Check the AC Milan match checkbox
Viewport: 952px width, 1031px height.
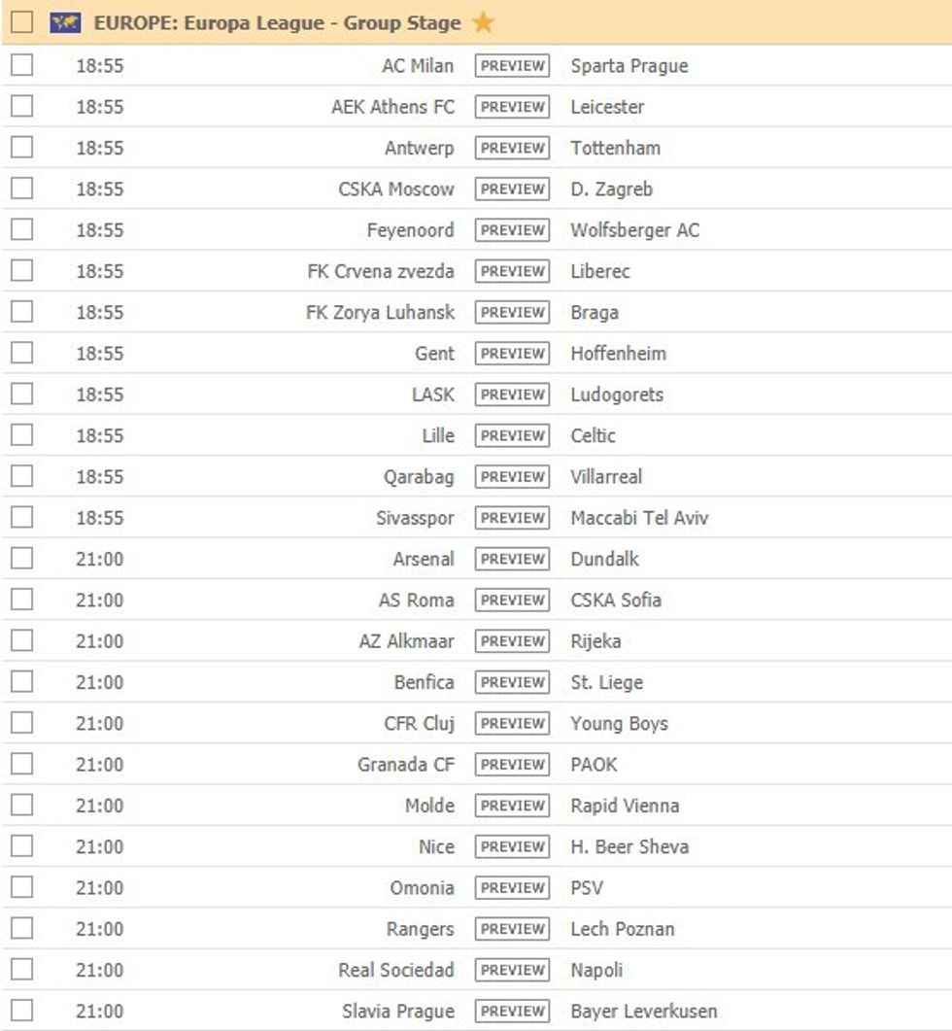click(x=22, y=65)
